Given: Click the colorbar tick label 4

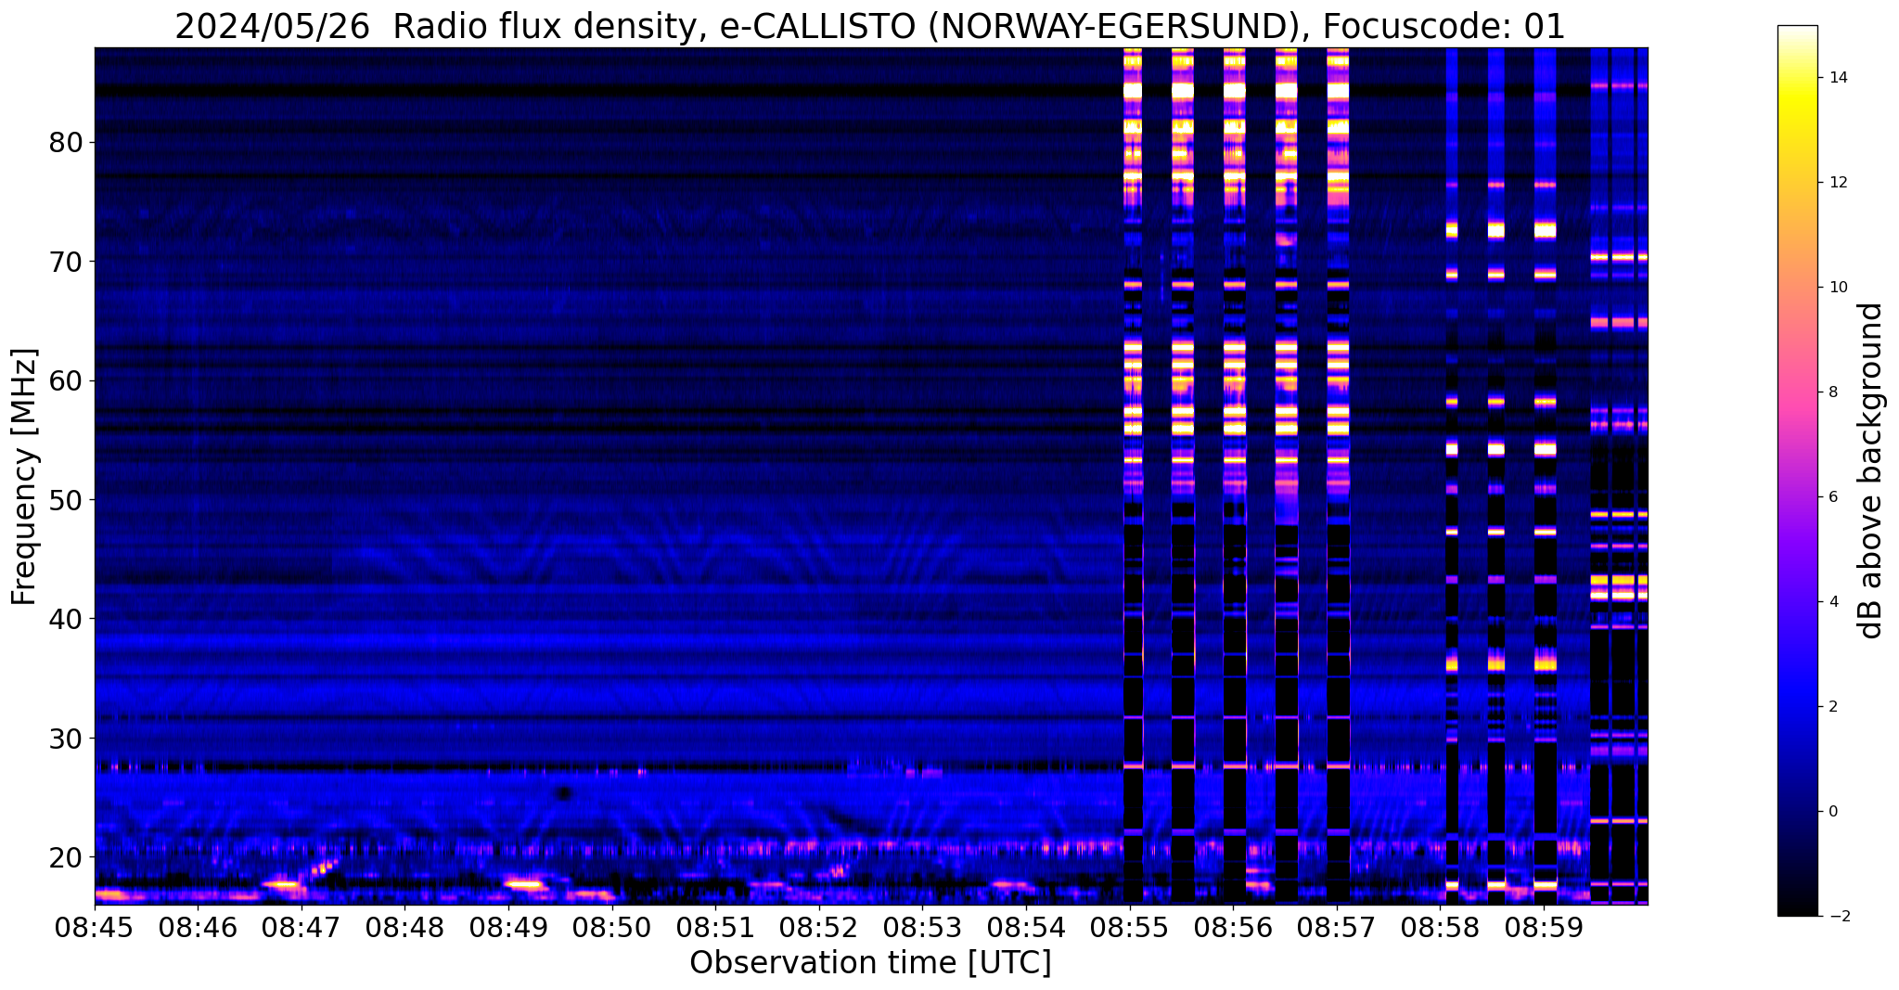Looking at the screenshot, I should click(1832, 602).
